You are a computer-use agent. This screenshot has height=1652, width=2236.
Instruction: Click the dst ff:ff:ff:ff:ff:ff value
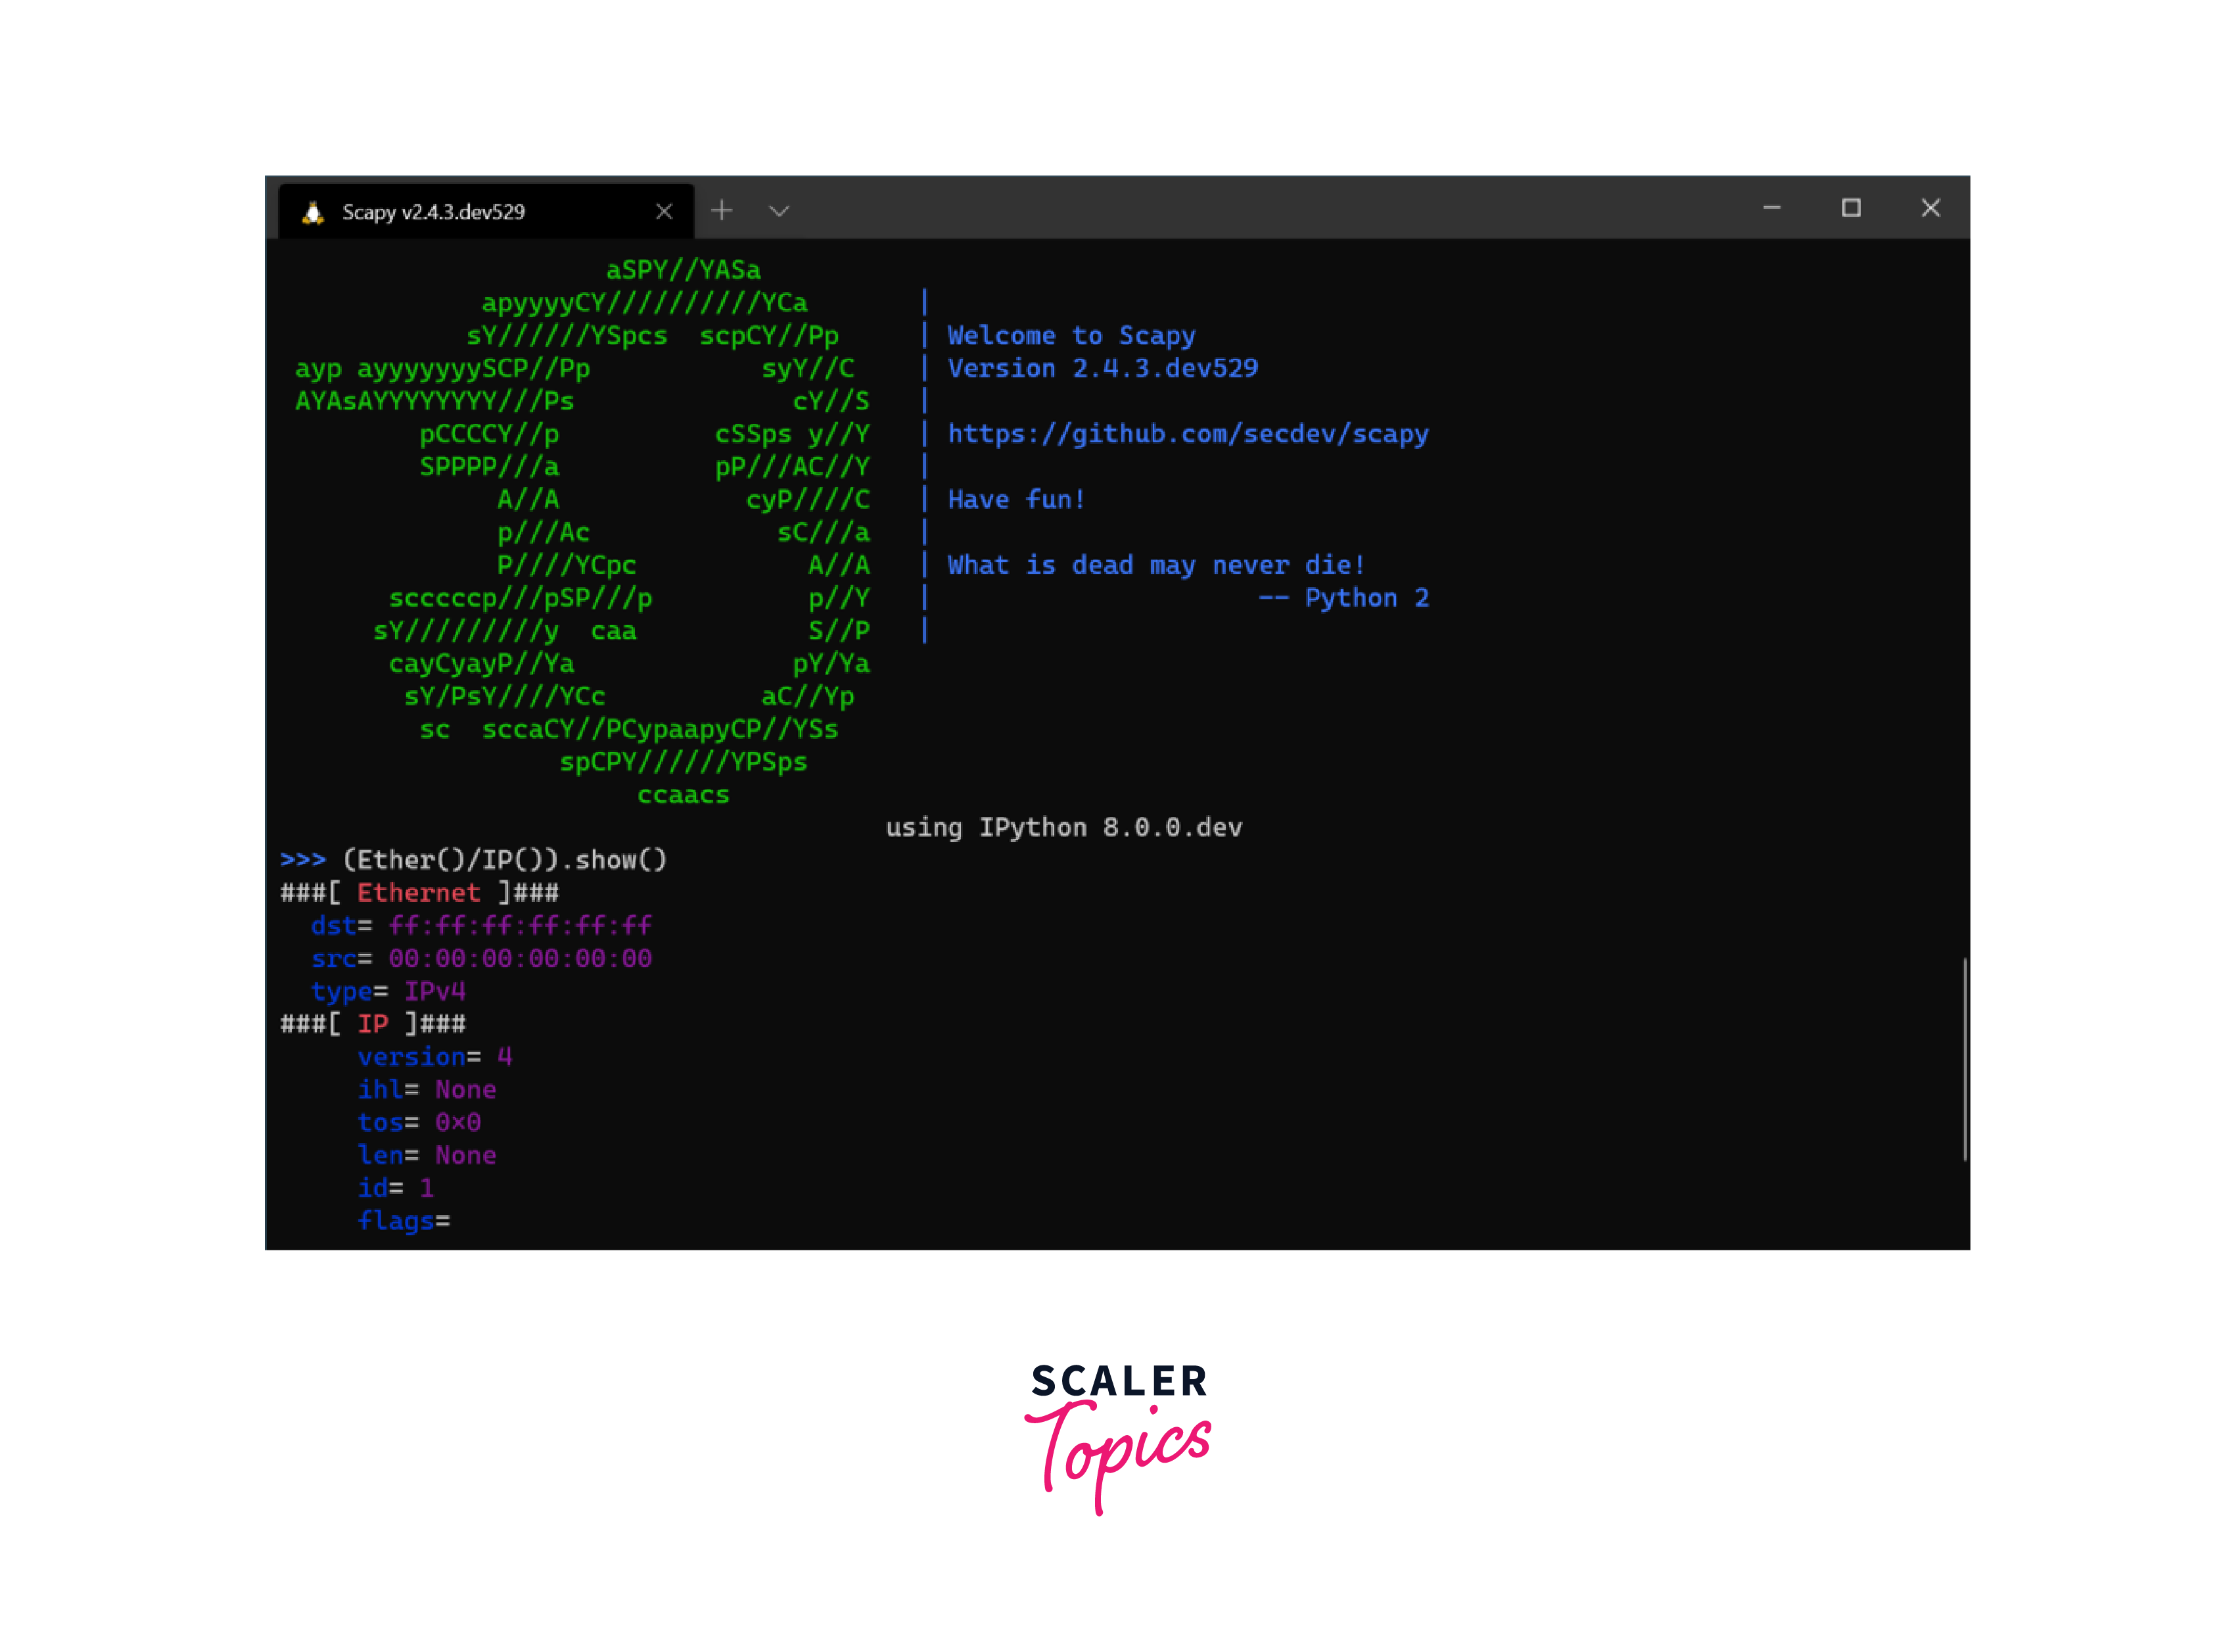(x=520, y=926)
